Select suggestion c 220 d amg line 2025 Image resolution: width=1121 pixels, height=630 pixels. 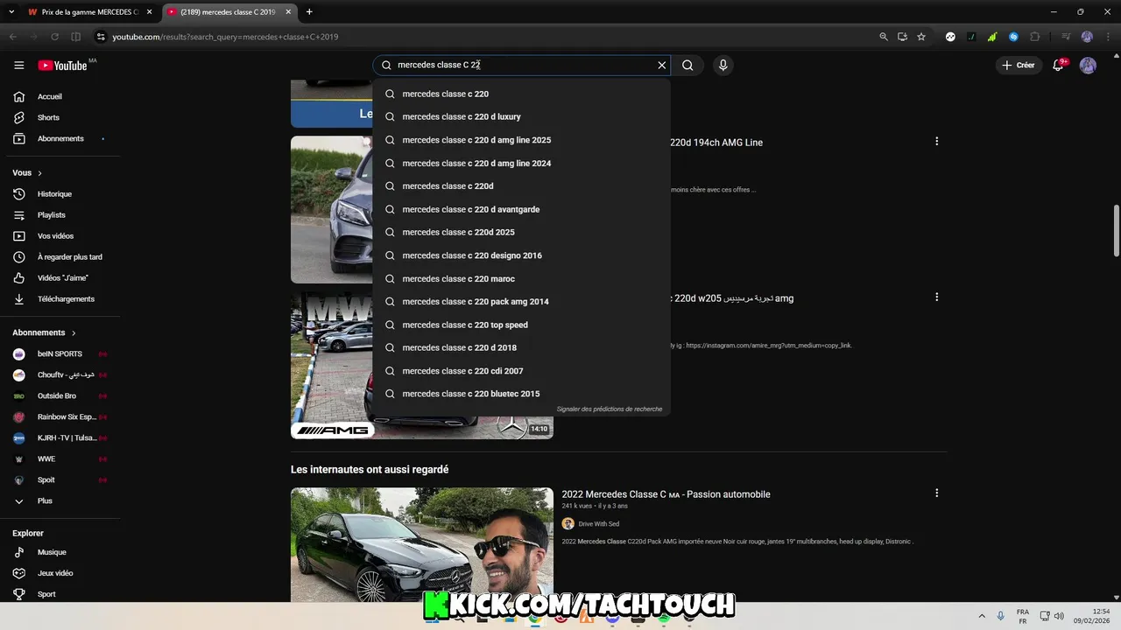coord(521,140)
